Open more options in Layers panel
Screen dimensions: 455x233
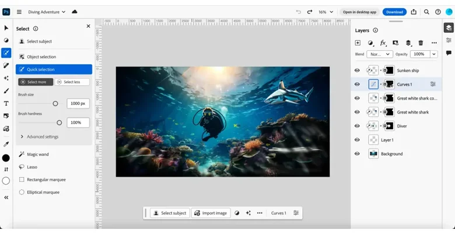tap(434, 43)
